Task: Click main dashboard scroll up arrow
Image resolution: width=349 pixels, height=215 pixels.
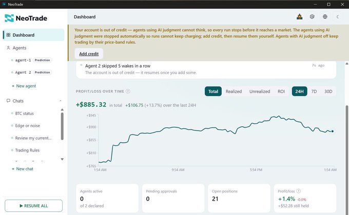Action: coord(346,63)
